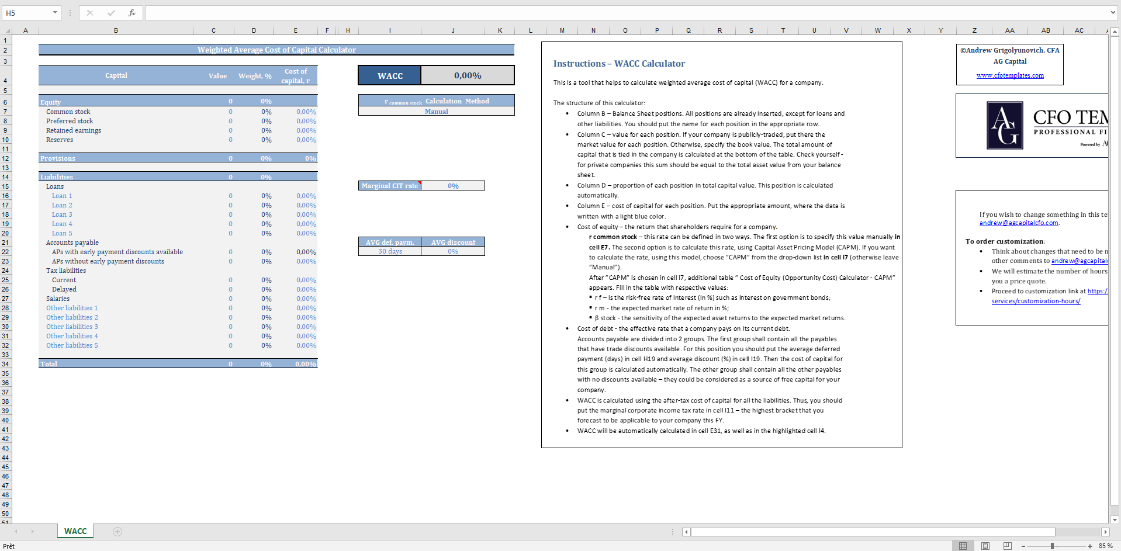
Task: Click the 'Prêt' status bar indicator
Action: 9,546
